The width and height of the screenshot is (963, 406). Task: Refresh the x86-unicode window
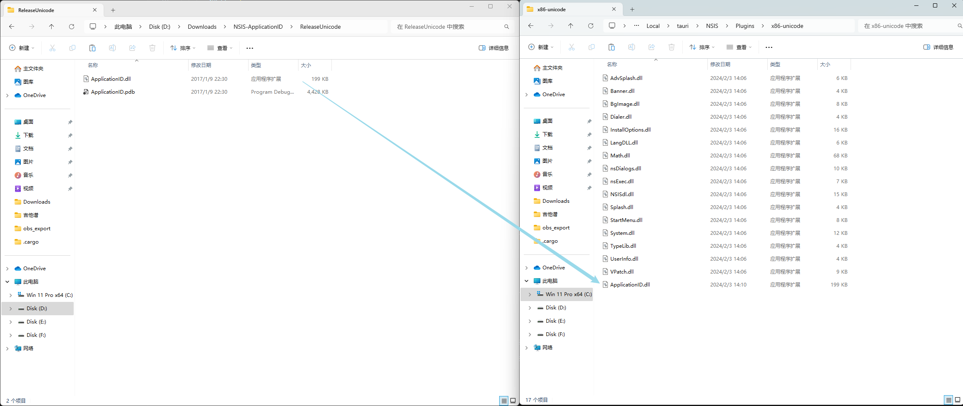click(x=591, y=26)
